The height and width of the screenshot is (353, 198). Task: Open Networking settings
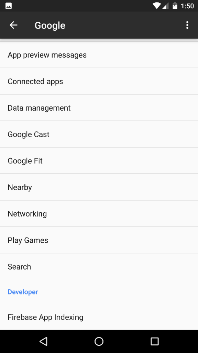(x=99, y=213)
